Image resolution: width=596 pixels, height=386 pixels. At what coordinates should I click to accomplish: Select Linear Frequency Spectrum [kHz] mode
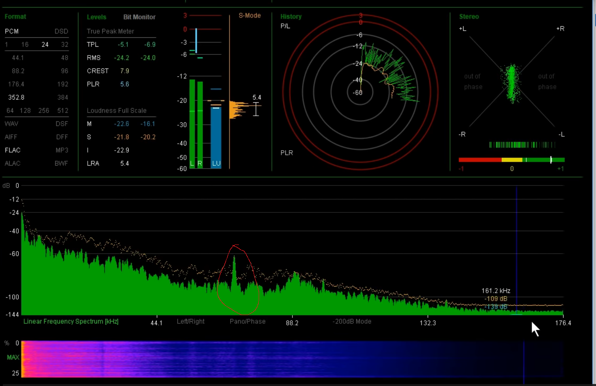click(x=71, y=321)
